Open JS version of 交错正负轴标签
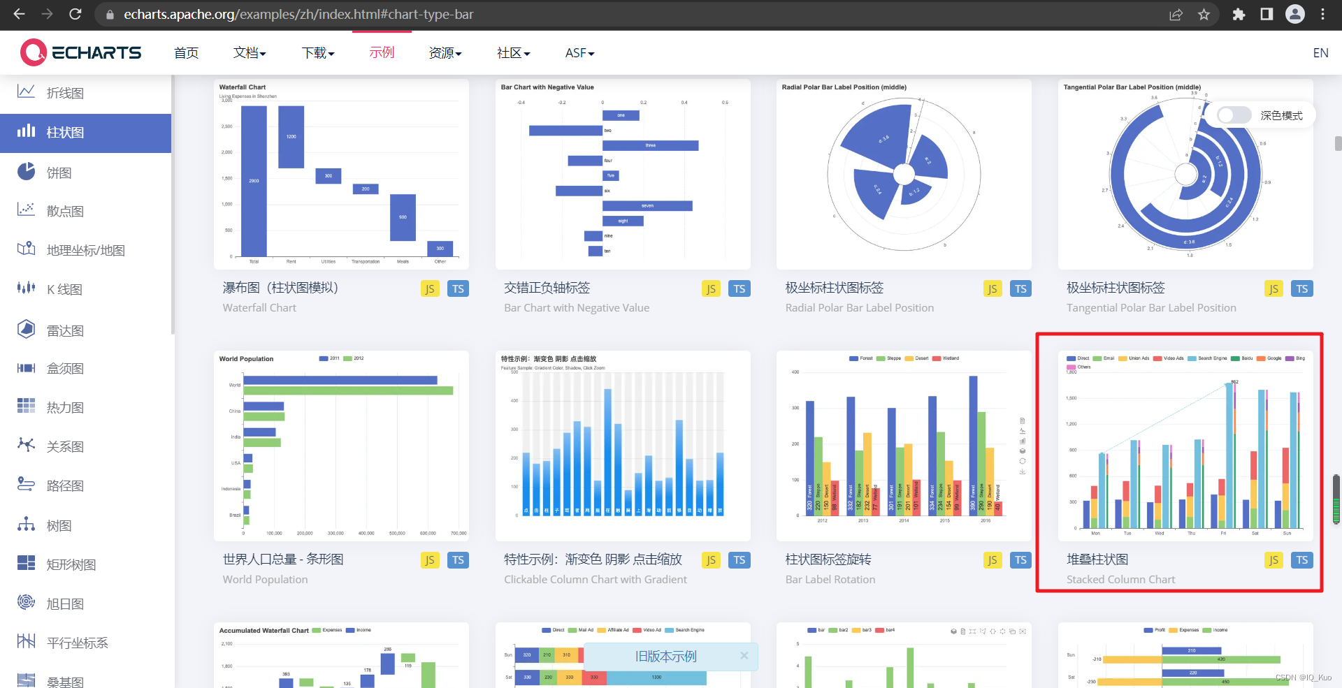This screenshot has height=688, width=1342. 711,288
